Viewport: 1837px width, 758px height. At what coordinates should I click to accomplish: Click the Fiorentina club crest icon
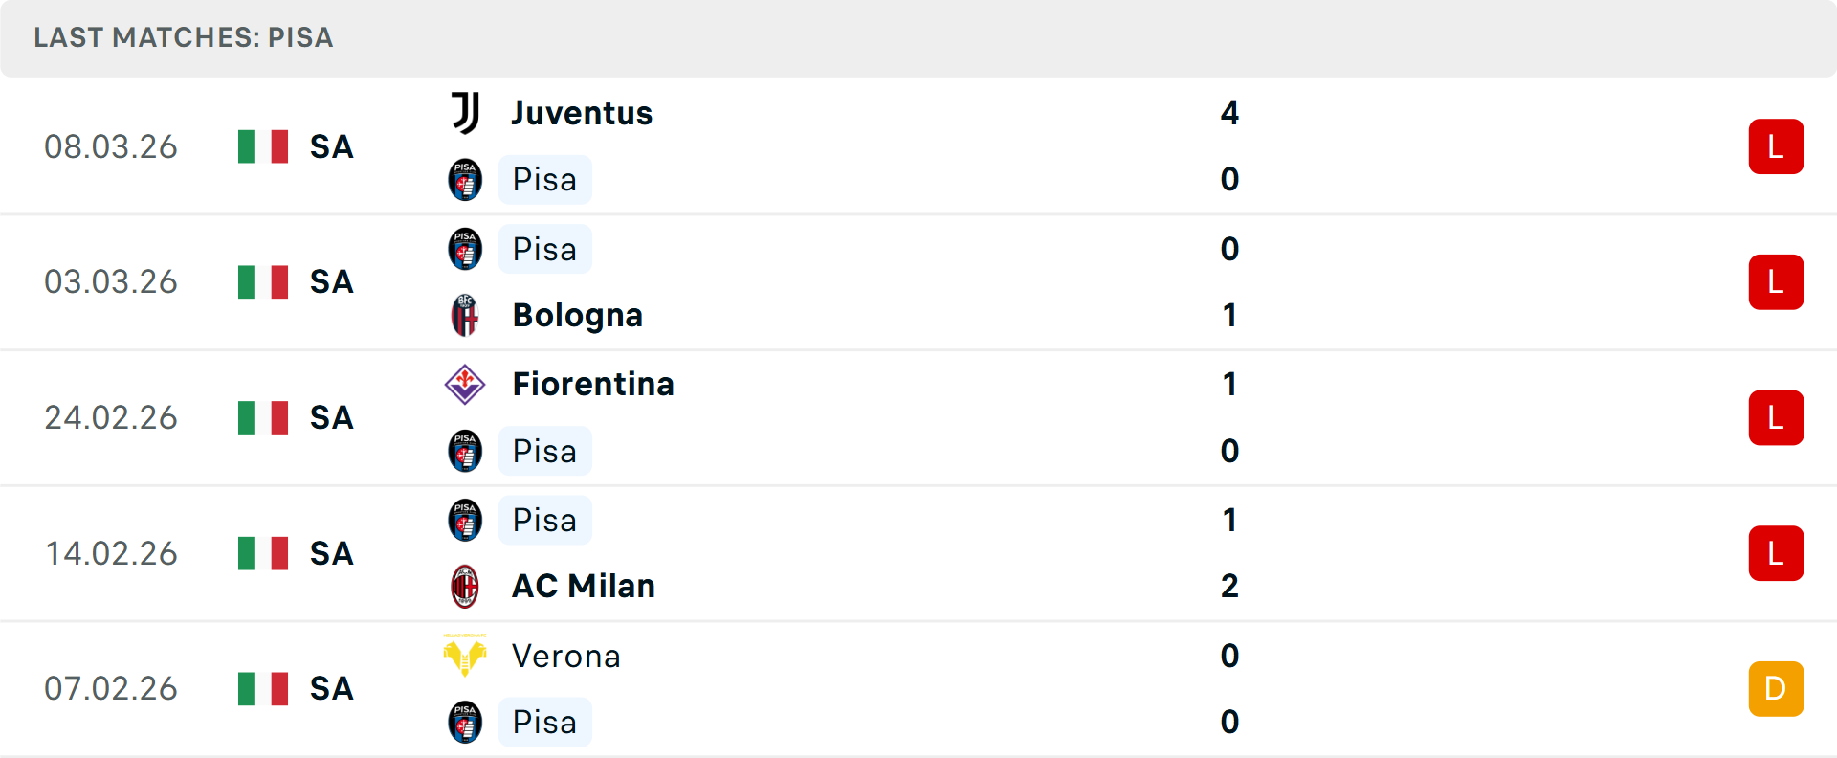(x=465, y=384)
